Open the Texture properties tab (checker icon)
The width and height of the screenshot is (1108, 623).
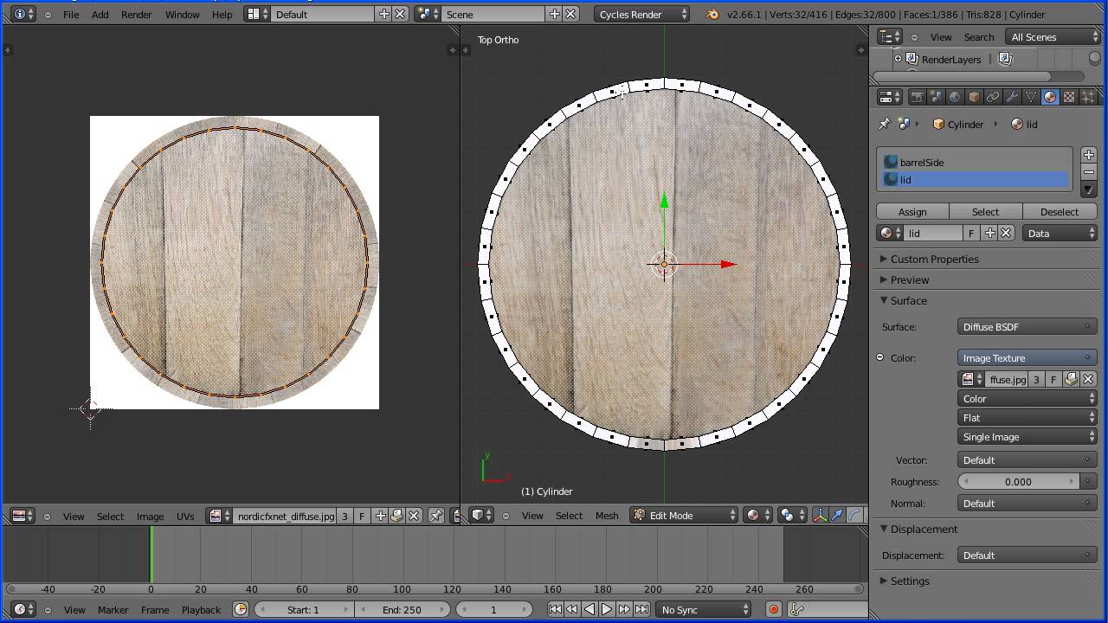[x=1069, y=97]
